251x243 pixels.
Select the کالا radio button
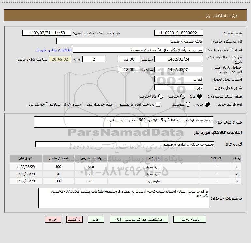click(199, 96)
